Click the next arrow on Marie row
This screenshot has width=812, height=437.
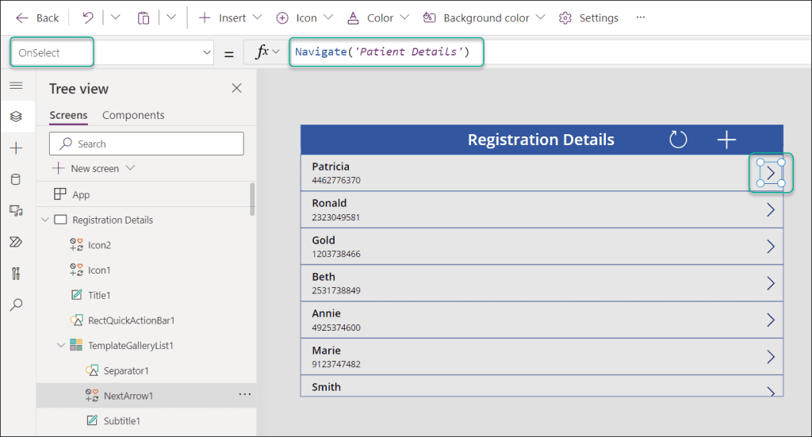[771, 357]
